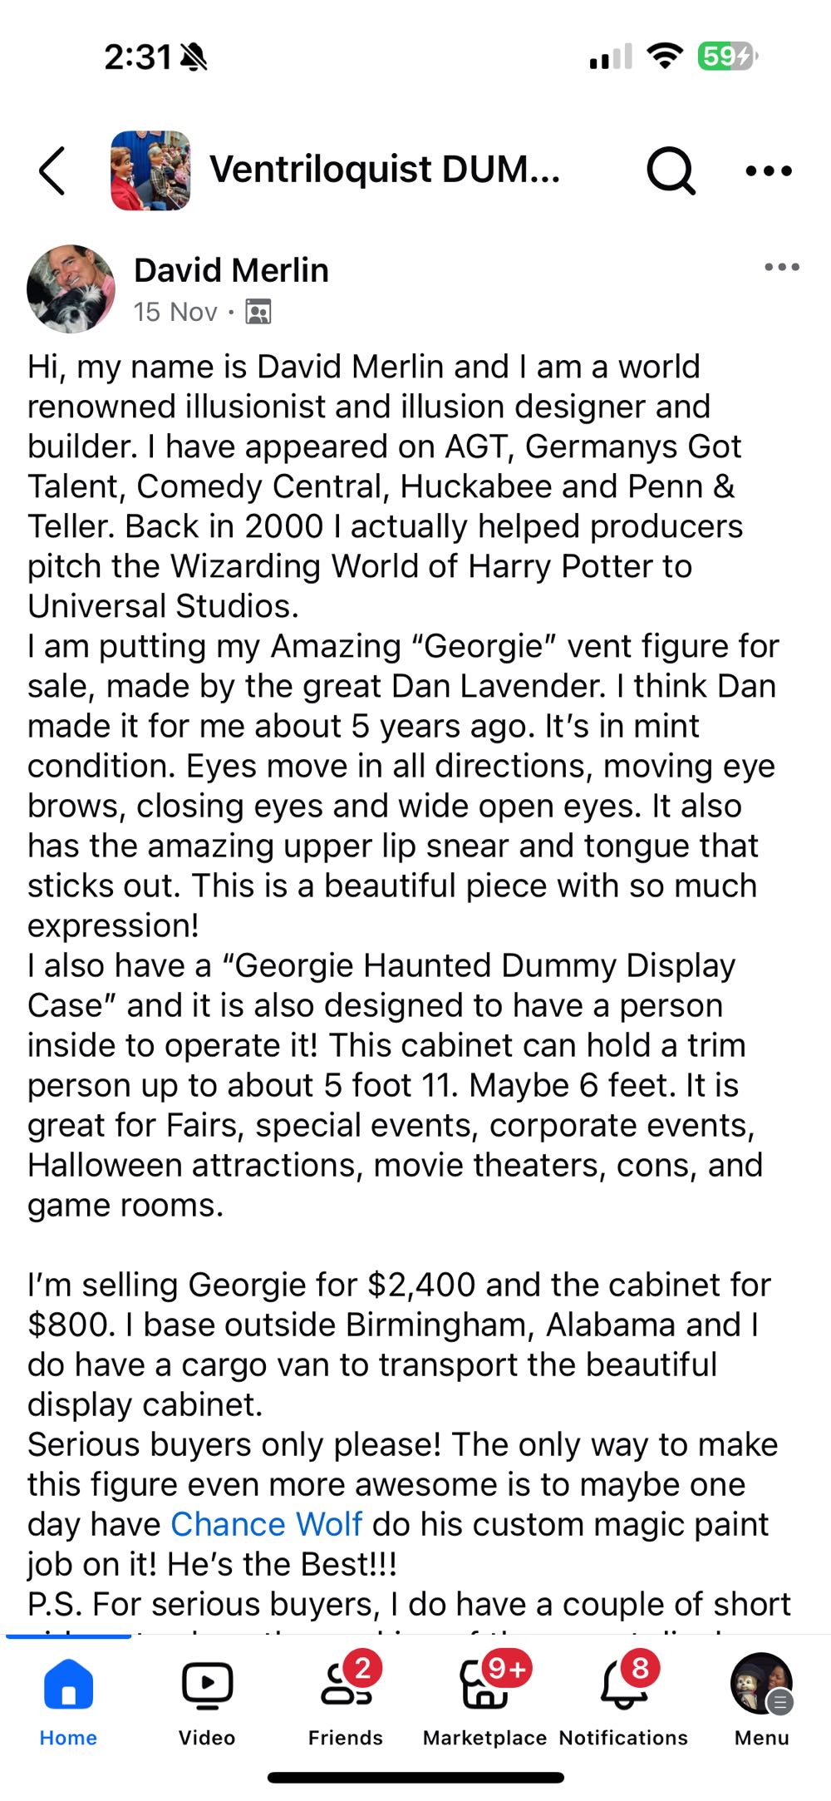Tap the group audience icon beside the date
The height and width of the screenshot is (1801, 831).
coord(258,312)
